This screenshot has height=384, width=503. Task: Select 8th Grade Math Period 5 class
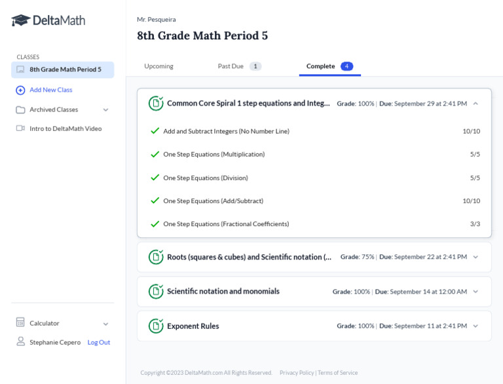pos(65,69)
